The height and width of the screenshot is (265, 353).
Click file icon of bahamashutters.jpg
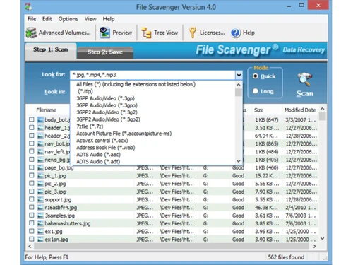(40, 223)
